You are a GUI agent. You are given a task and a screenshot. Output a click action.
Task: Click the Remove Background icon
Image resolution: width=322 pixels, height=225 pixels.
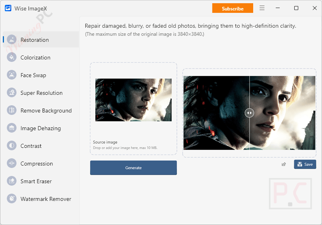[12, 110]
